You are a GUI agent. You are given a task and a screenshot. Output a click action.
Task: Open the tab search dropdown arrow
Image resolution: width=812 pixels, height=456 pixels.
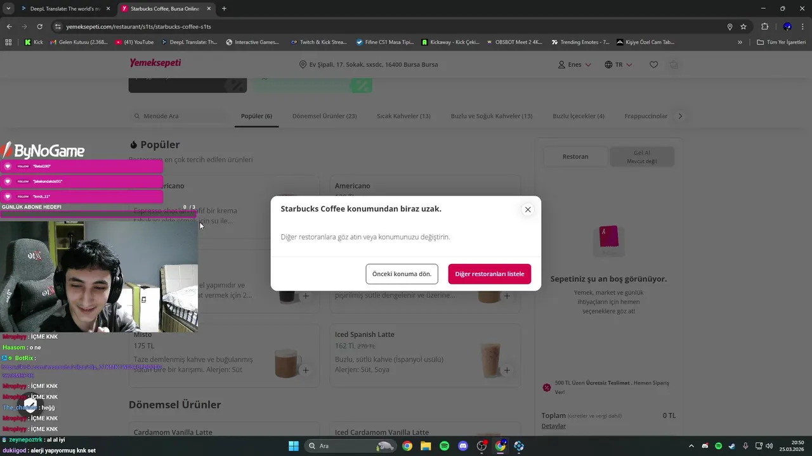tap(8, 9)
